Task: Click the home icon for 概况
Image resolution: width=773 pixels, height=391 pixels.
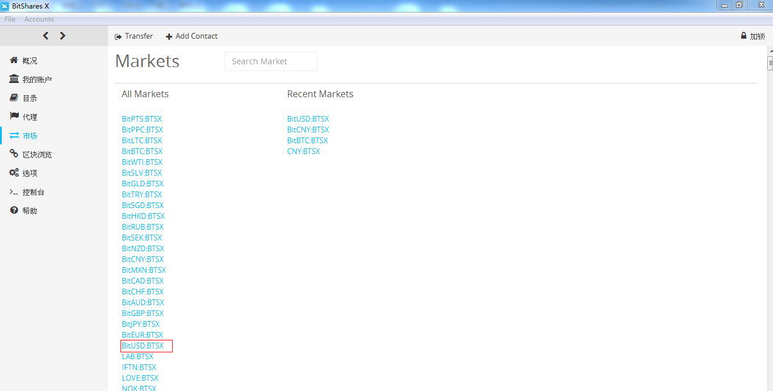Action: pos(14,60)
